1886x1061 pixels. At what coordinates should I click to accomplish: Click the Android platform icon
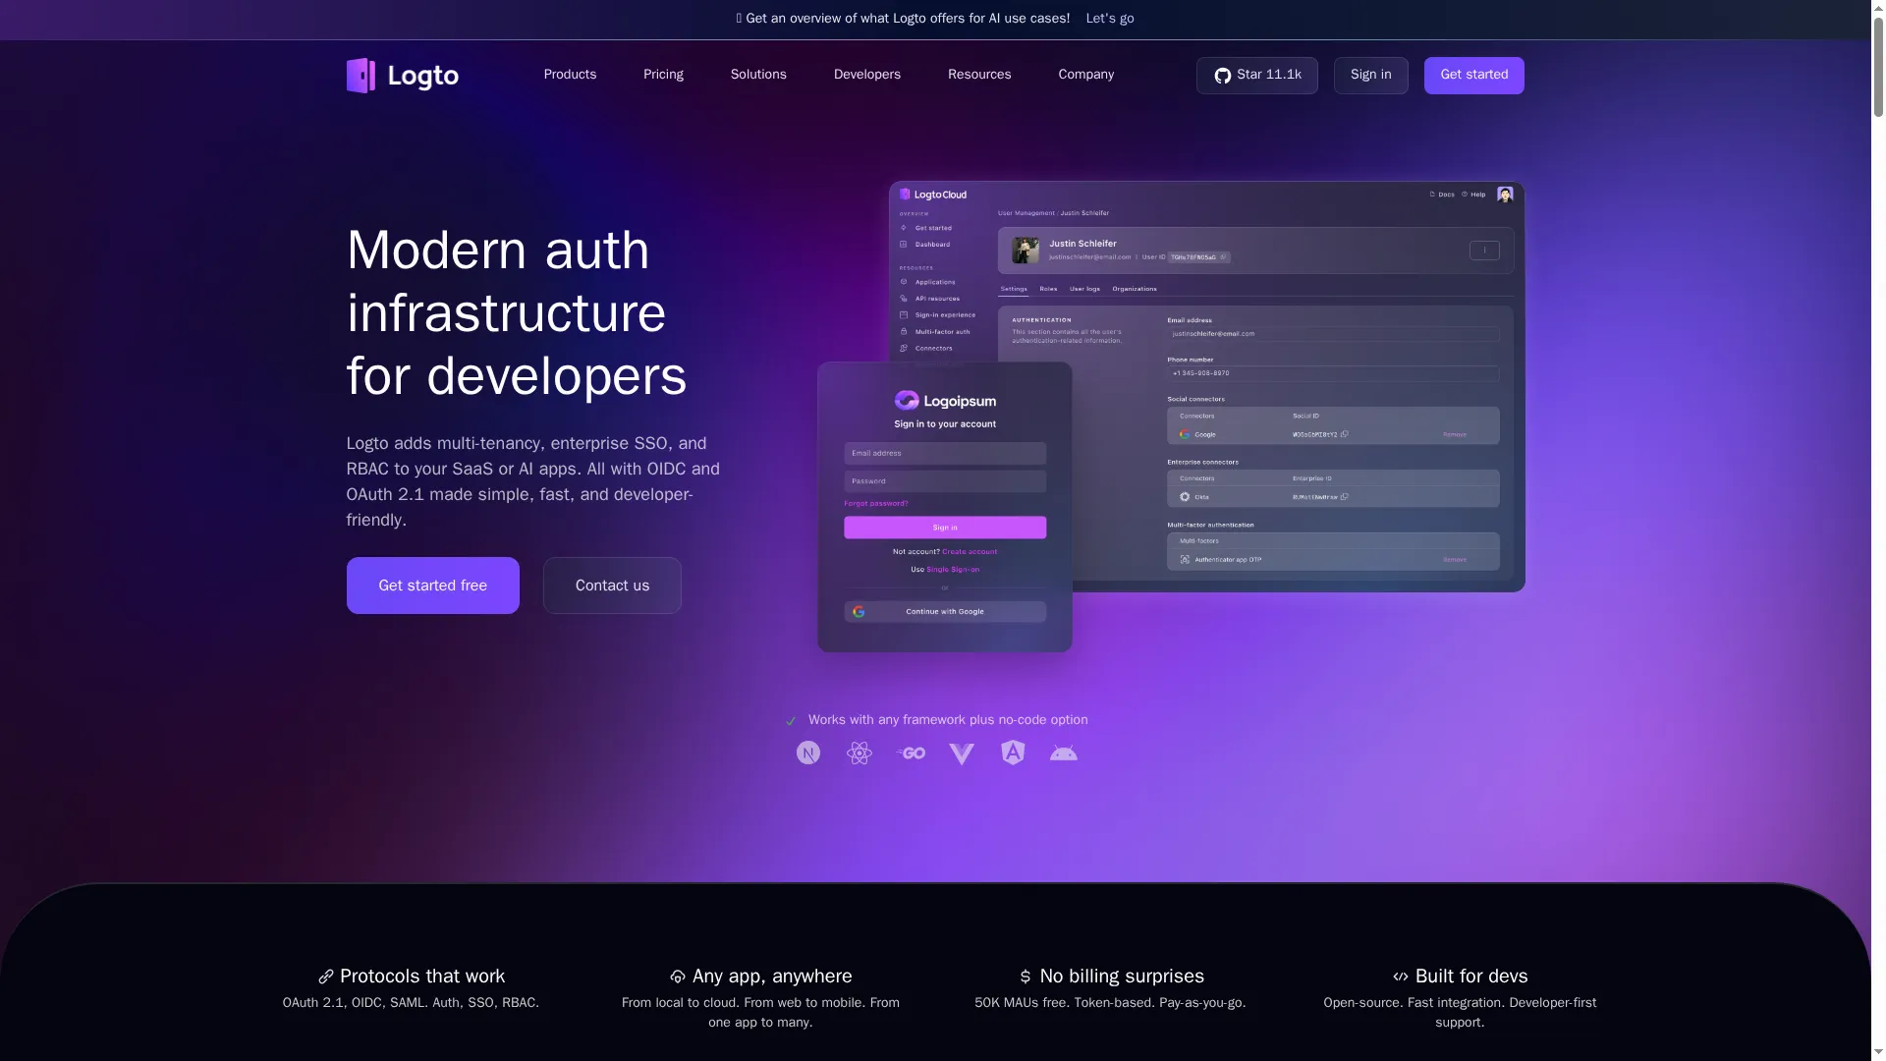coord(1064,754)
